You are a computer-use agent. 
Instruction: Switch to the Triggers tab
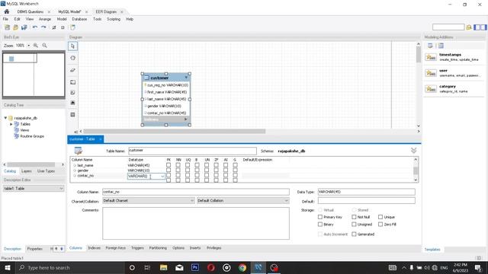point(137,248)
